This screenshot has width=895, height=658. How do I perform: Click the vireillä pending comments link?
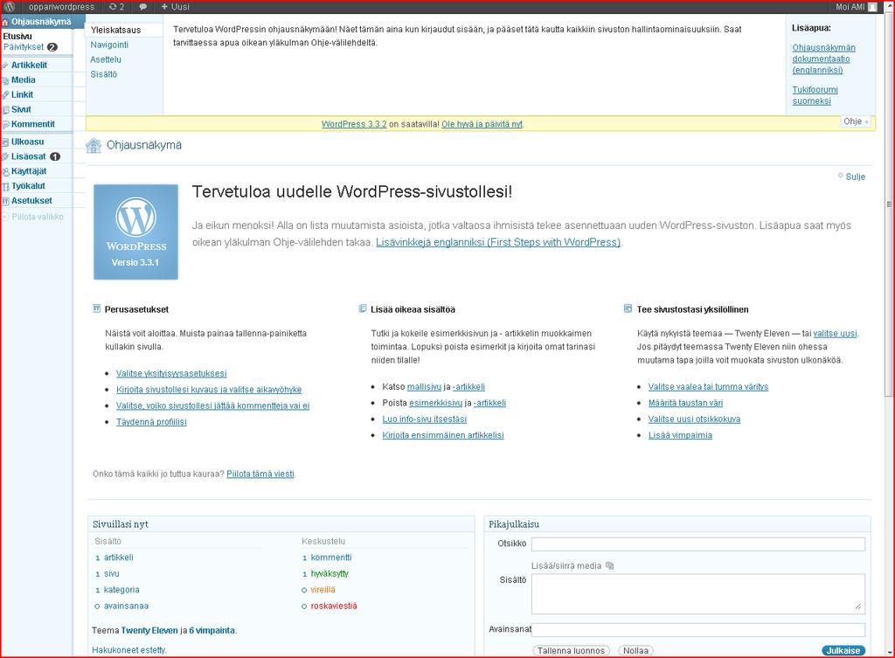point(323,590)
